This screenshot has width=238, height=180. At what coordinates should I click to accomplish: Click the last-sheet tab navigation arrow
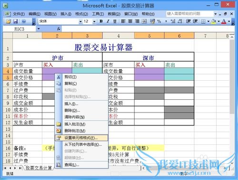coord(20,168)
